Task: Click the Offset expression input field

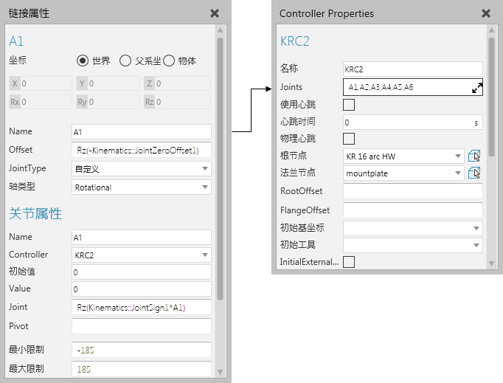Action: [x=141, y=150]
